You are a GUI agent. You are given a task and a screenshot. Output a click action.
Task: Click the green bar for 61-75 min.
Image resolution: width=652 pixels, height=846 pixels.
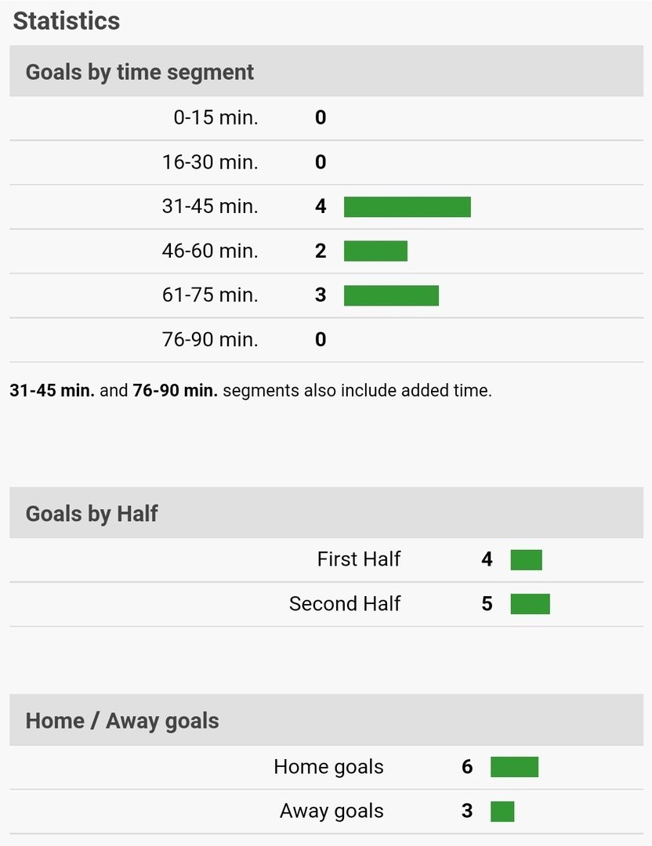coord(391,295)
